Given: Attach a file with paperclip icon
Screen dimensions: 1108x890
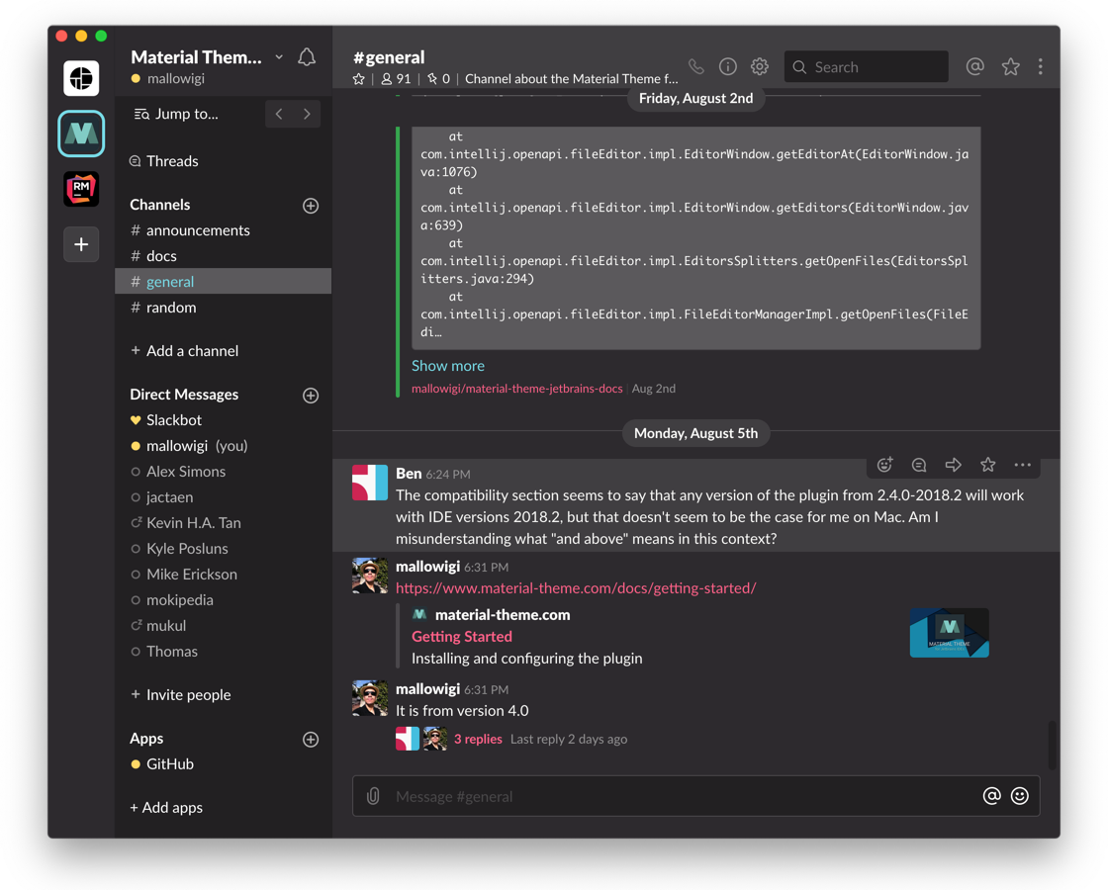Looking at the screenshot, I should (x=373, y=796).
